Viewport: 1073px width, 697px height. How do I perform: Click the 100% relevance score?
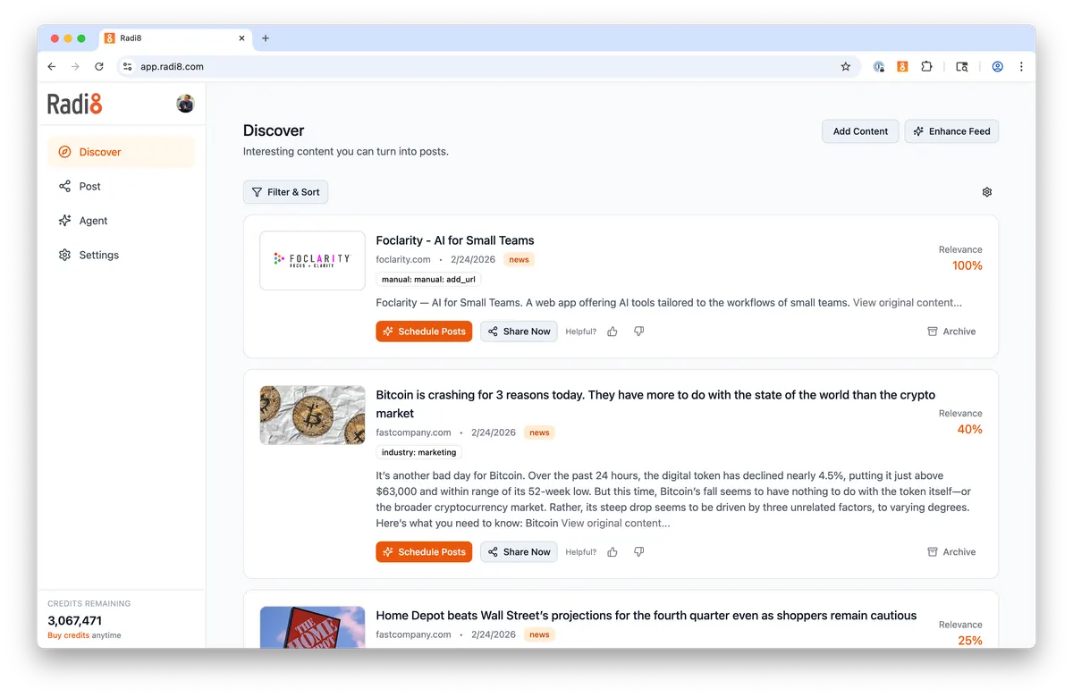coord(967,265)
